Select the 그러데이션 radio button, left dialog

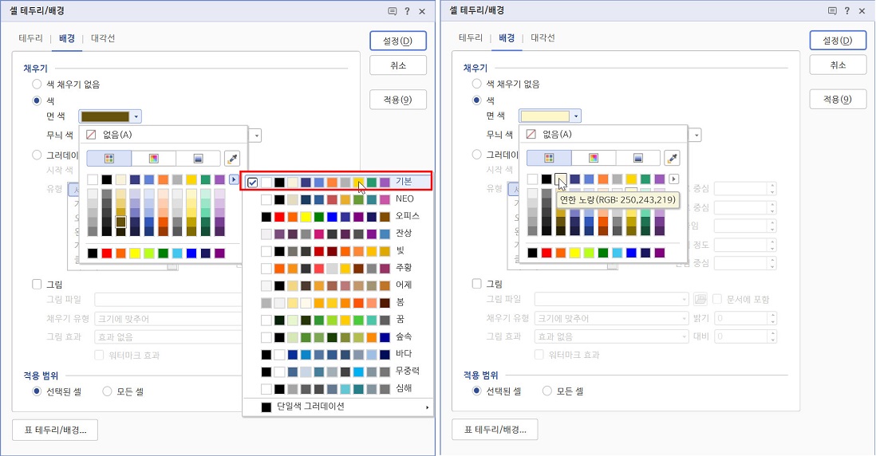tap(37, 155)
